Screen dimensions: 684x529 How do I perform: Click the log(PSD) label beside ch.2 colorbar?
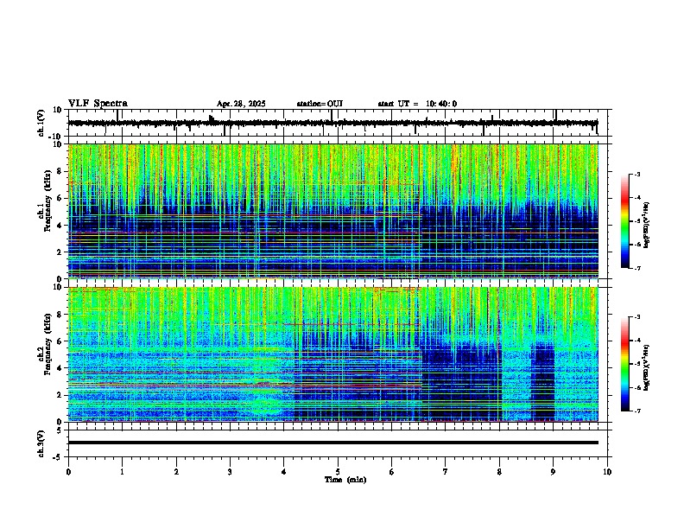(646, 368)
